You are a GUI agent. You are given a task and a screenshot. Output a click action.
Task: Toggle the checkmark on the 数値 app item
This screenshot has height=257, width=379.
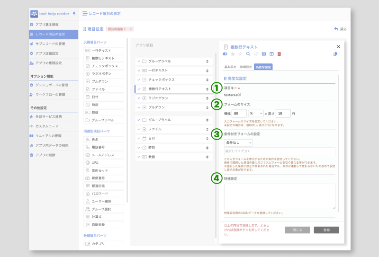click(139, 157)
